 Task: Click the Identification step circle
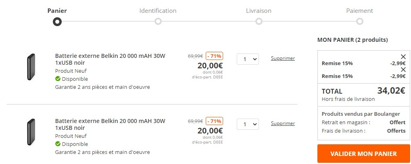click(x=158, y=21)
